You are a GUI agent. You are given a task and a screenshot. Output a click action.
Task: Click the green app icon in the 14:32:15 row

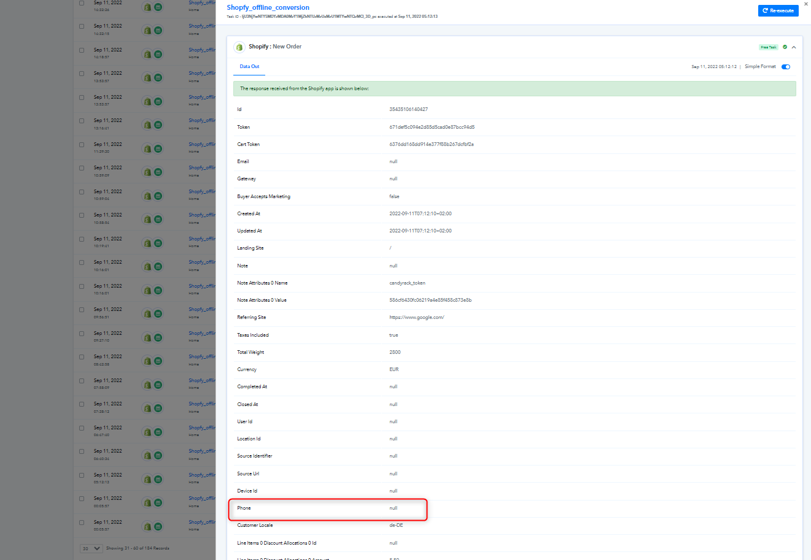(x=158, y=31)
